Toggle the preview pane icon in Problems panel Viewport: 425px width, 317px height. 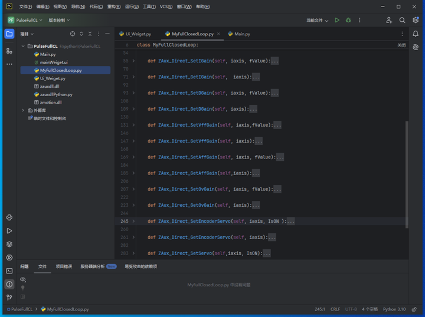pyautogui.click(x=23, y=297)
